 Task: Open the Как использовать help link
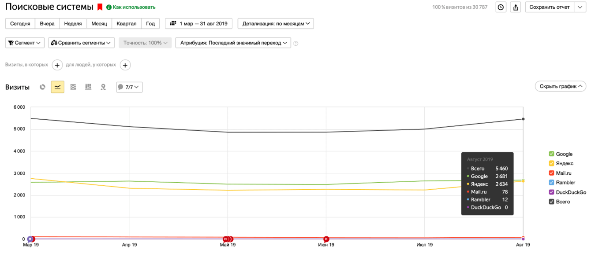(x=131, y=7)
